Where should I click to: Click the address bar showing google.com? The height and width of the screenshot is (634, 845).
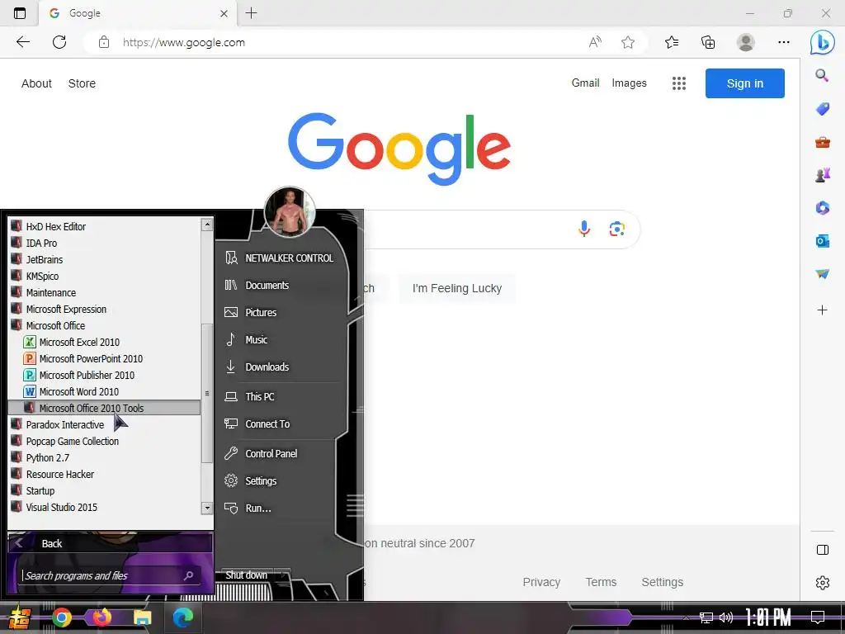pyautogui.click(x=184, y=43)
